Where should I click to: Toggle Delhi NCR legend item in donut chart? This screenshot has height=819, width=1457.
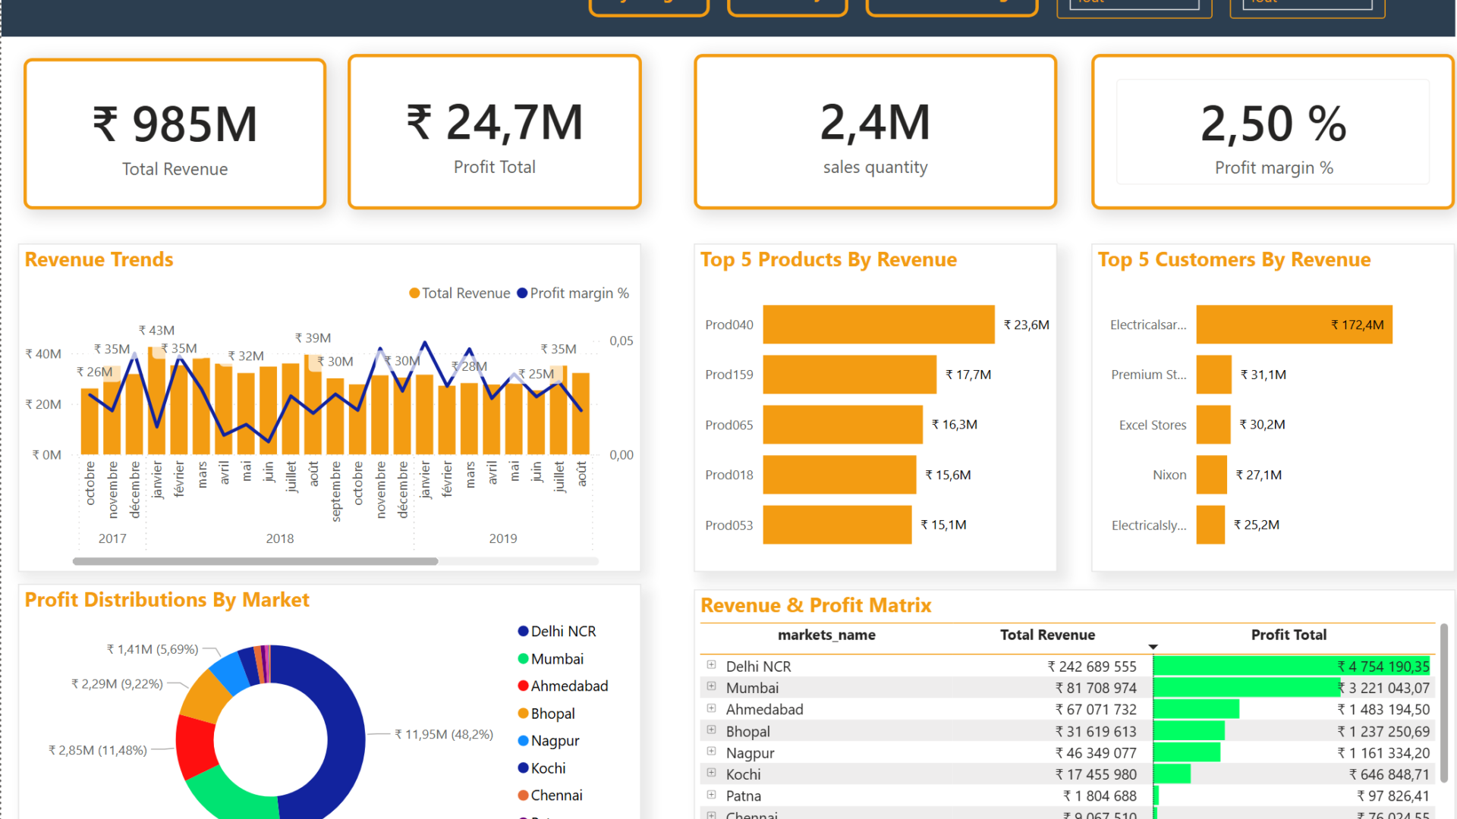[563, 631]
